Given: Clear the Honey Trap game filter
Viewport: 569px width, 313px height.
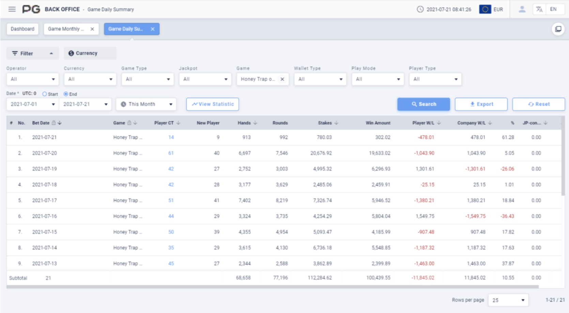Looking at the screenshot, I should (x=282, y=79).
